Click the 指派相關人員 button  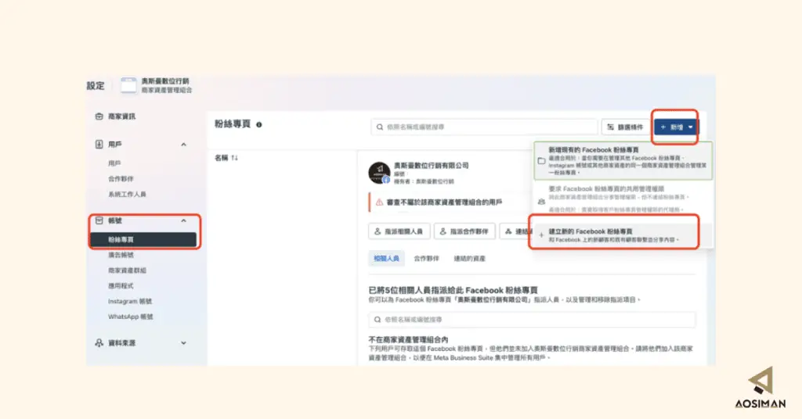click(399, 231)
